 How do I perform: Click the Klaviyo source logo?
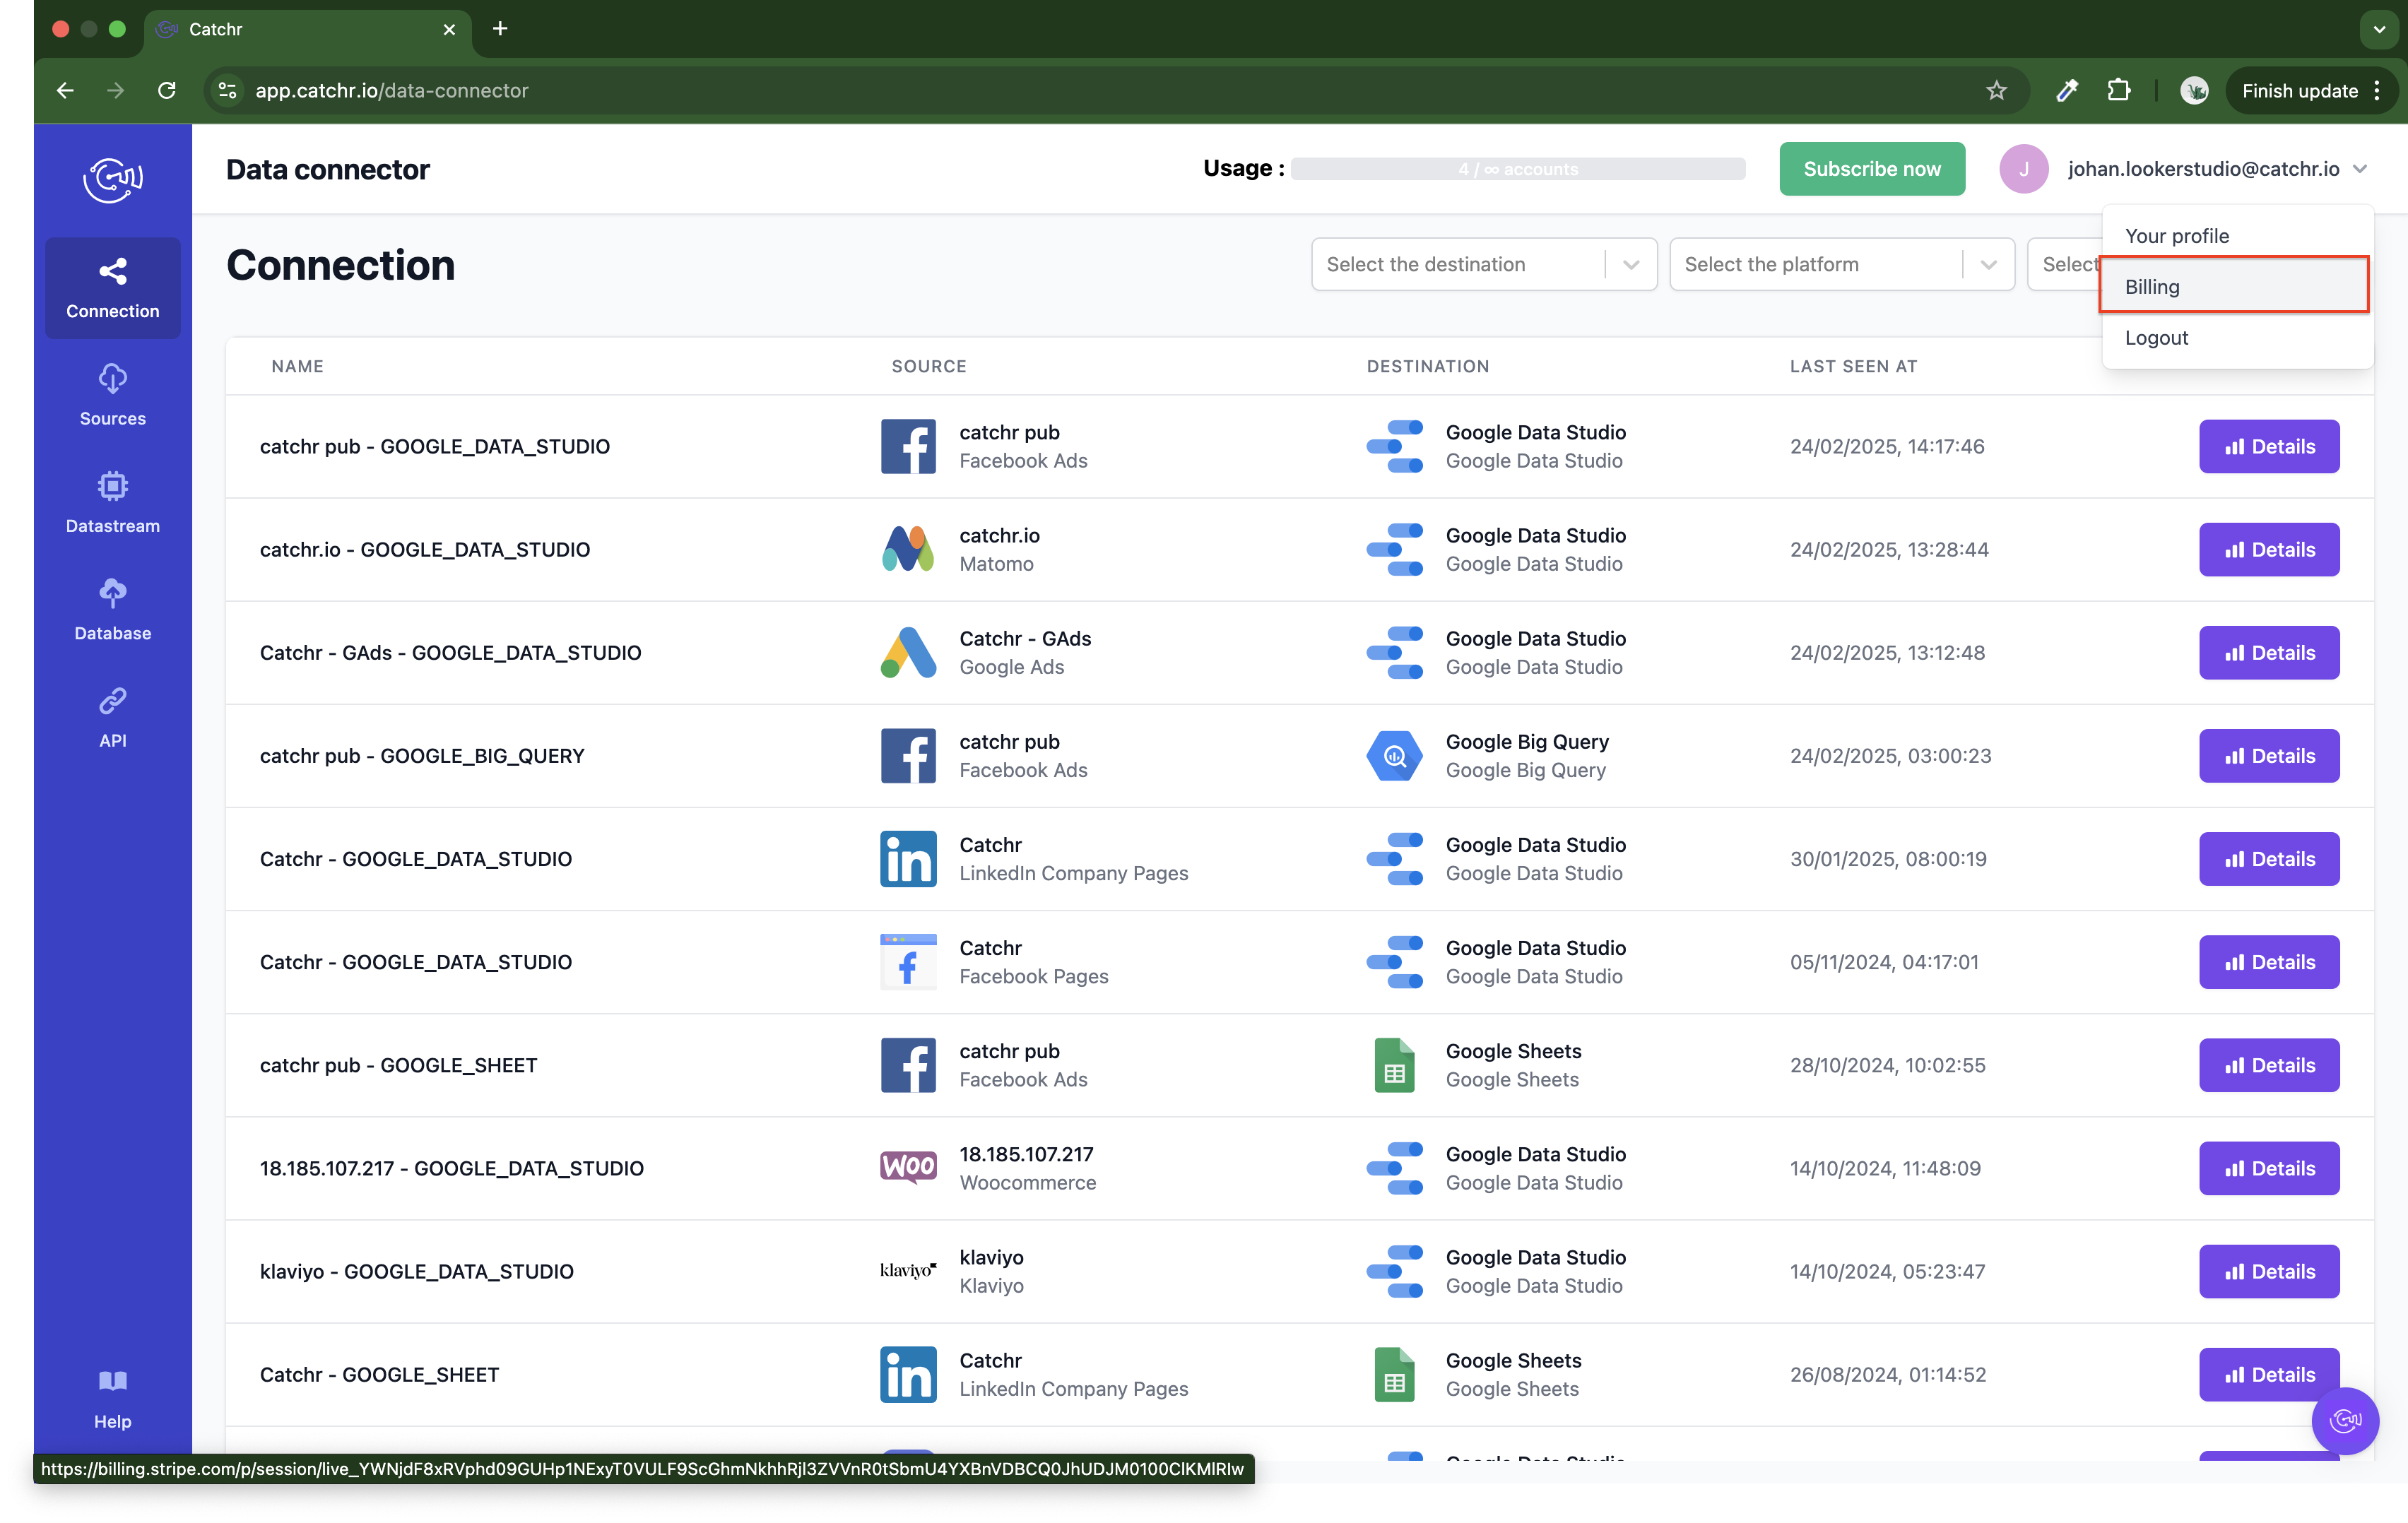(x=908, y=1271)
